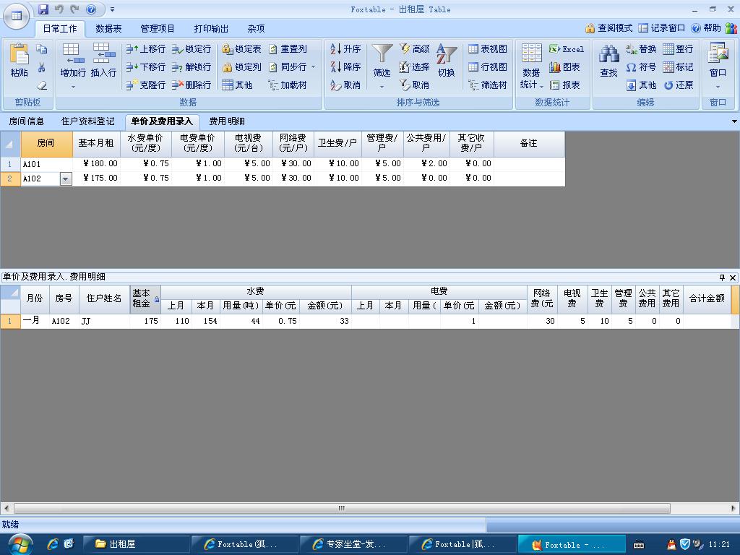The width and height of the screenshot is (740, 555).
Task: Clone the row with 克隆行
Action: tap(145, 85)
